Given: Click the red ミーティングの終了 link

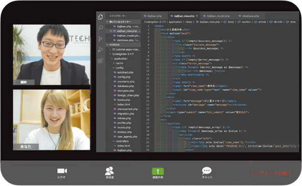Looking at the screenshot, I should [x=271, y=173].
